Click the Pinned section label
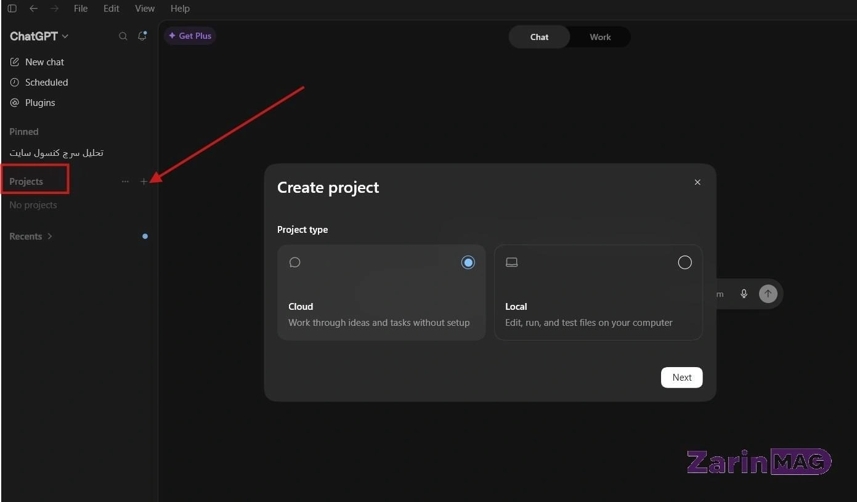 point(24,132)
